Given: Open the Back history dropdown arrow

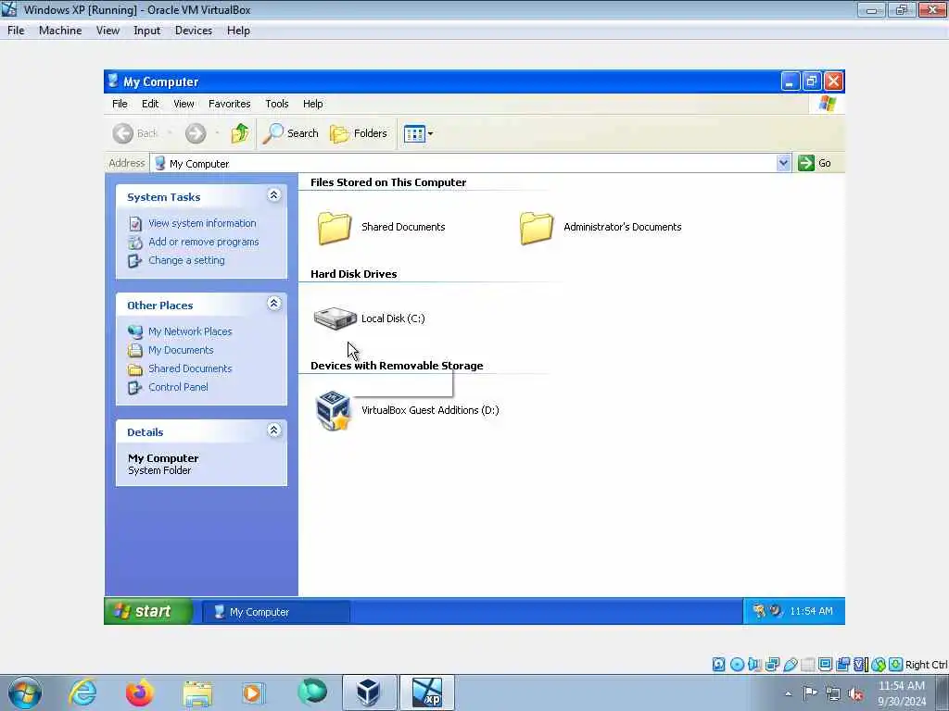Looking at the screenshot, I should point(171,133).
